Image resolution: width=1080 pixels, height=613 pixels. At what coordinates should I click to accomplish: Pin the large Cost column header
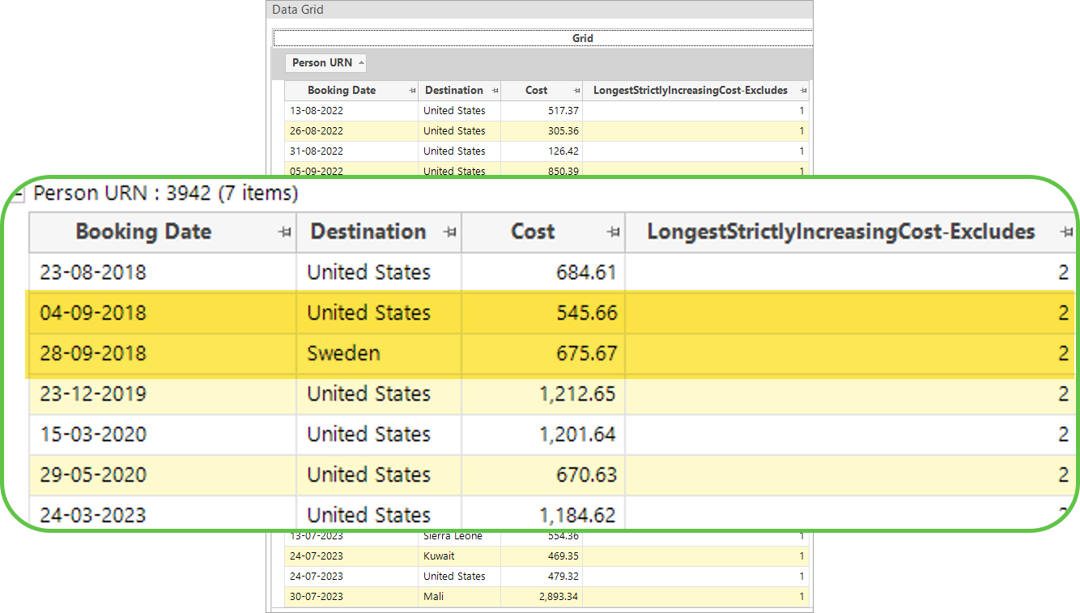[613, 232]
